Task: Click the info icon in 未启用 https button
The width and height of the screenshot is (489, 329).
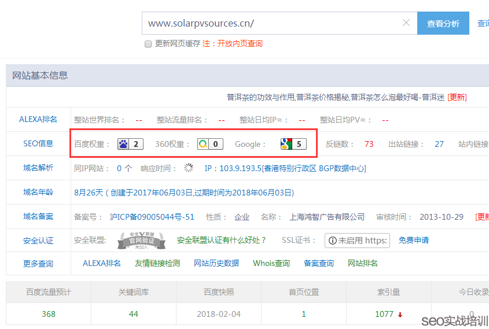Action: point(332,241)
